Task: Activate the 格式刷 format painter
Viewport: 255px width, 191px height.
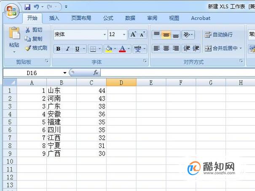Action: [x=36, y=48]
